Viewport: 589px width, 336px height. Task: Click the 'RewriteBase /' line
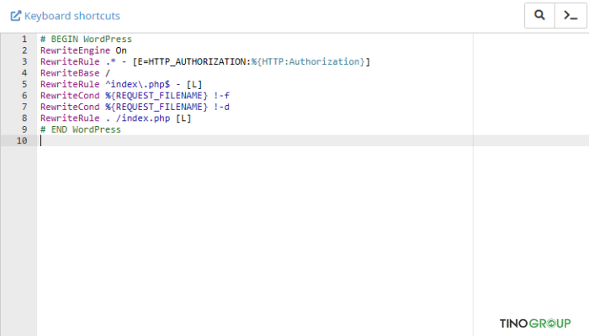click(x=75, y=73)
